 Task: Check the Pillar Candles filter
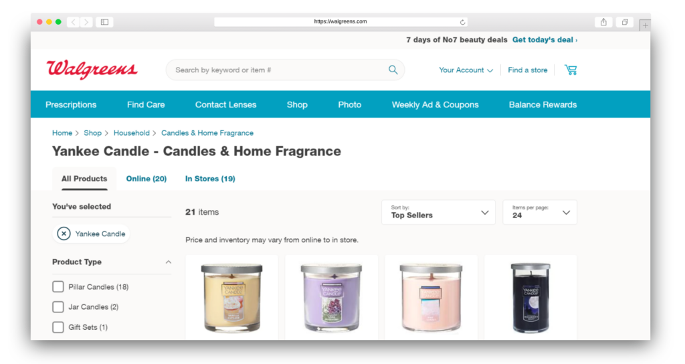(x=58, y=286)
